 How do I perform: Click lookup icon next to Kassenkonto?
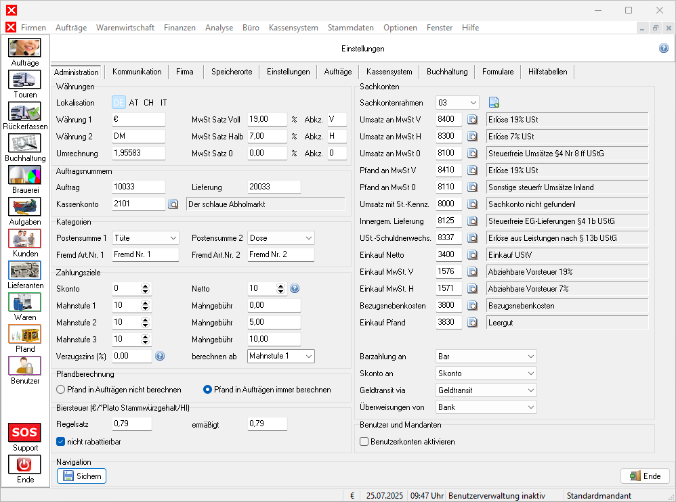(x=173, y=204)
